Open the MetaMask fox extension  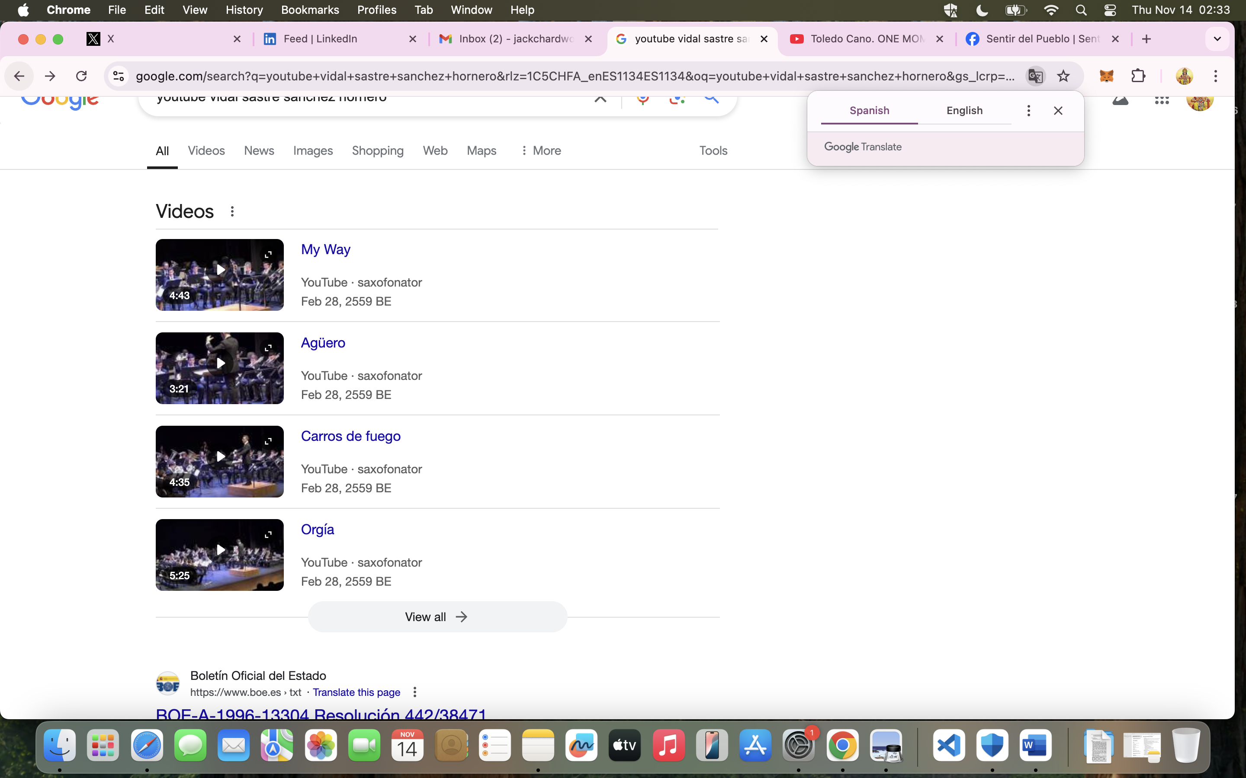tap(1106, 76)
